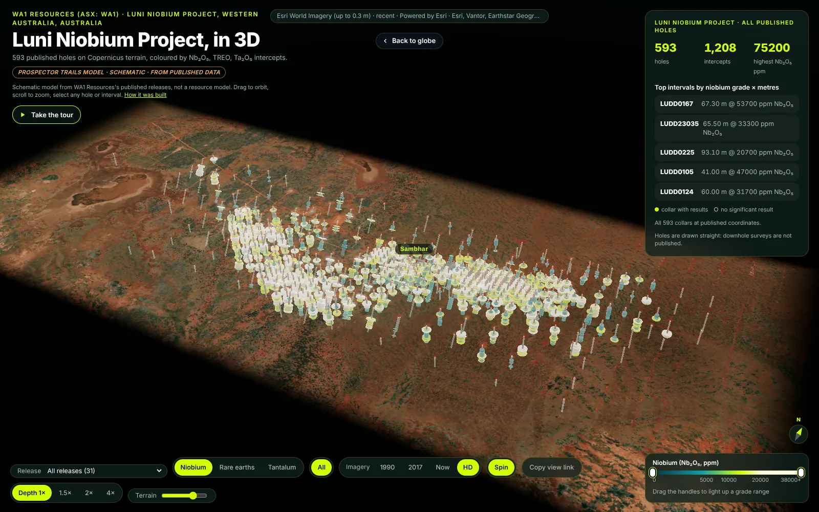Select the LUDD0105 top interval row

pyautogui.click(x=726, y=172)
